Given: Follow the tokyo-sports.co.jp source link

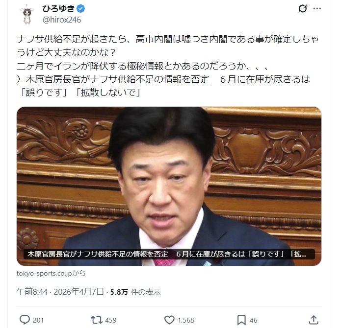Looking at the screenshot, I should point(51,273).
